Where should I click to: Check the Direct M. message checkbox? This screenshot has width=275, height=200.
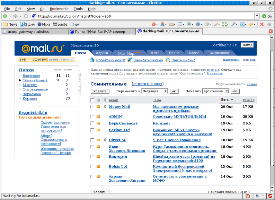click(92, 140)
